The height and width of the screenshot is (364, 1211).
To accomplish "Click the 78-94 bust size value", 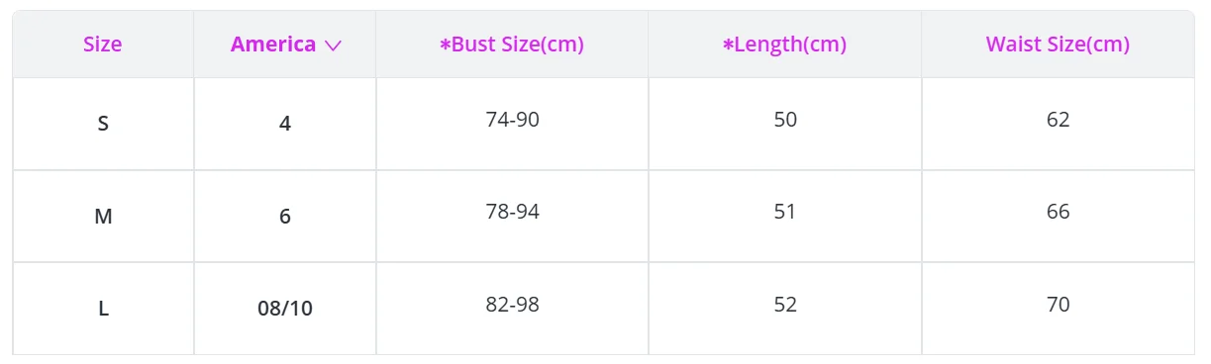I will click(513, 212).
